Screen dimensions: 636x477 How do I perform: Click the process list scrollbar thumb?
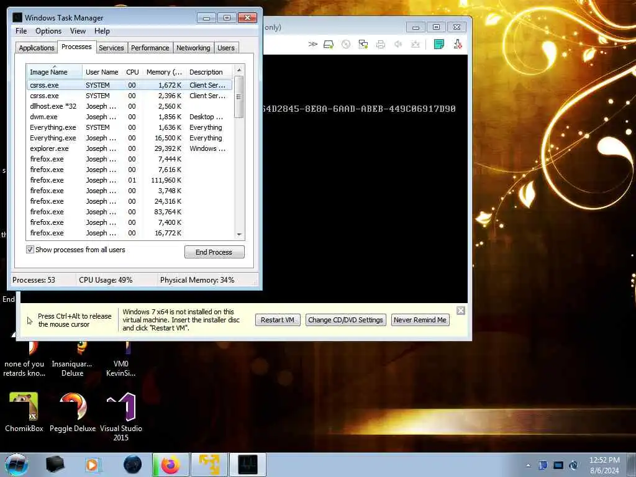239,96
